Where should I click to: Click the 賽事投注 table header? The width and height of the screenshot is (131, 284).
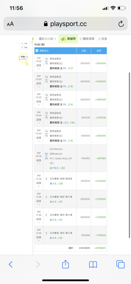(x=55, y=51)
